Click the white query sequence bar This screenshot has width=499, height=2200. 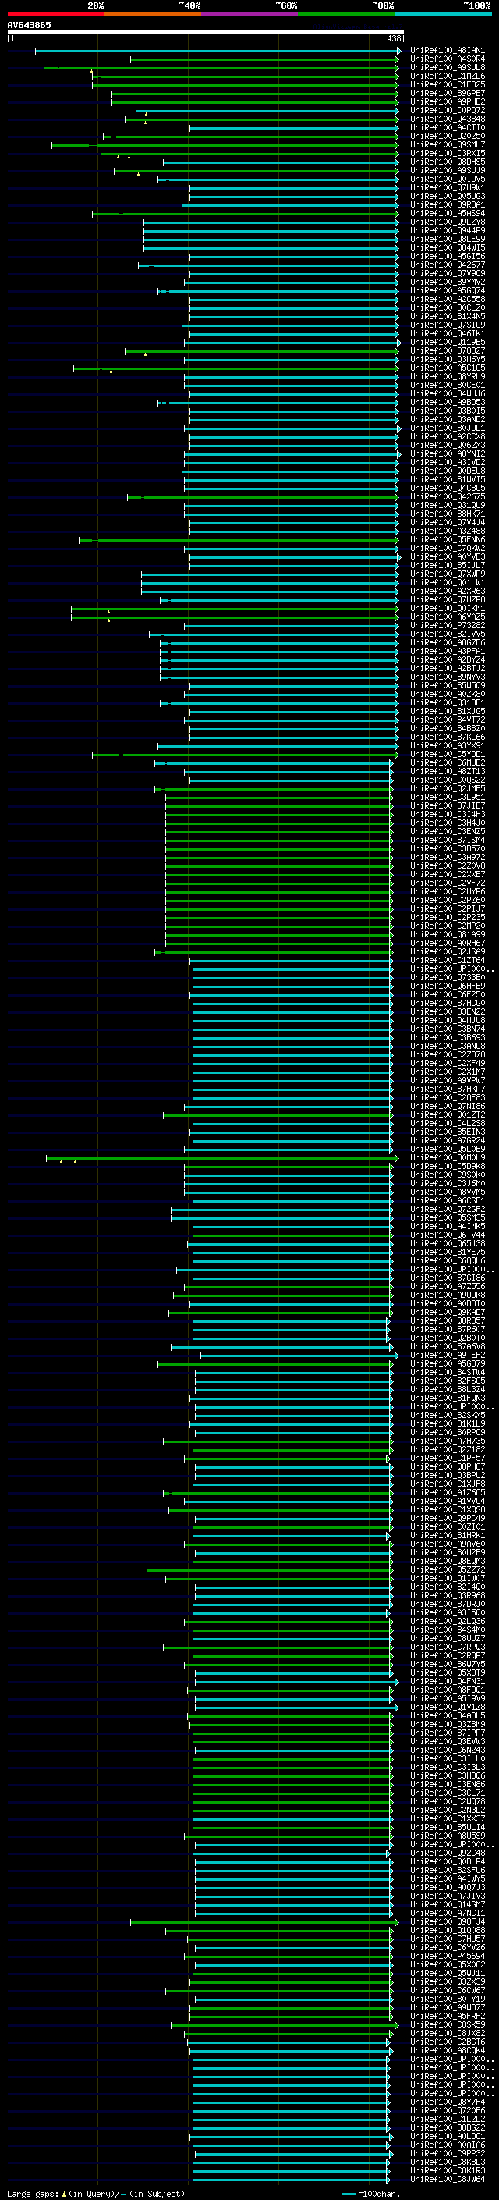click(x=206, y=31)
